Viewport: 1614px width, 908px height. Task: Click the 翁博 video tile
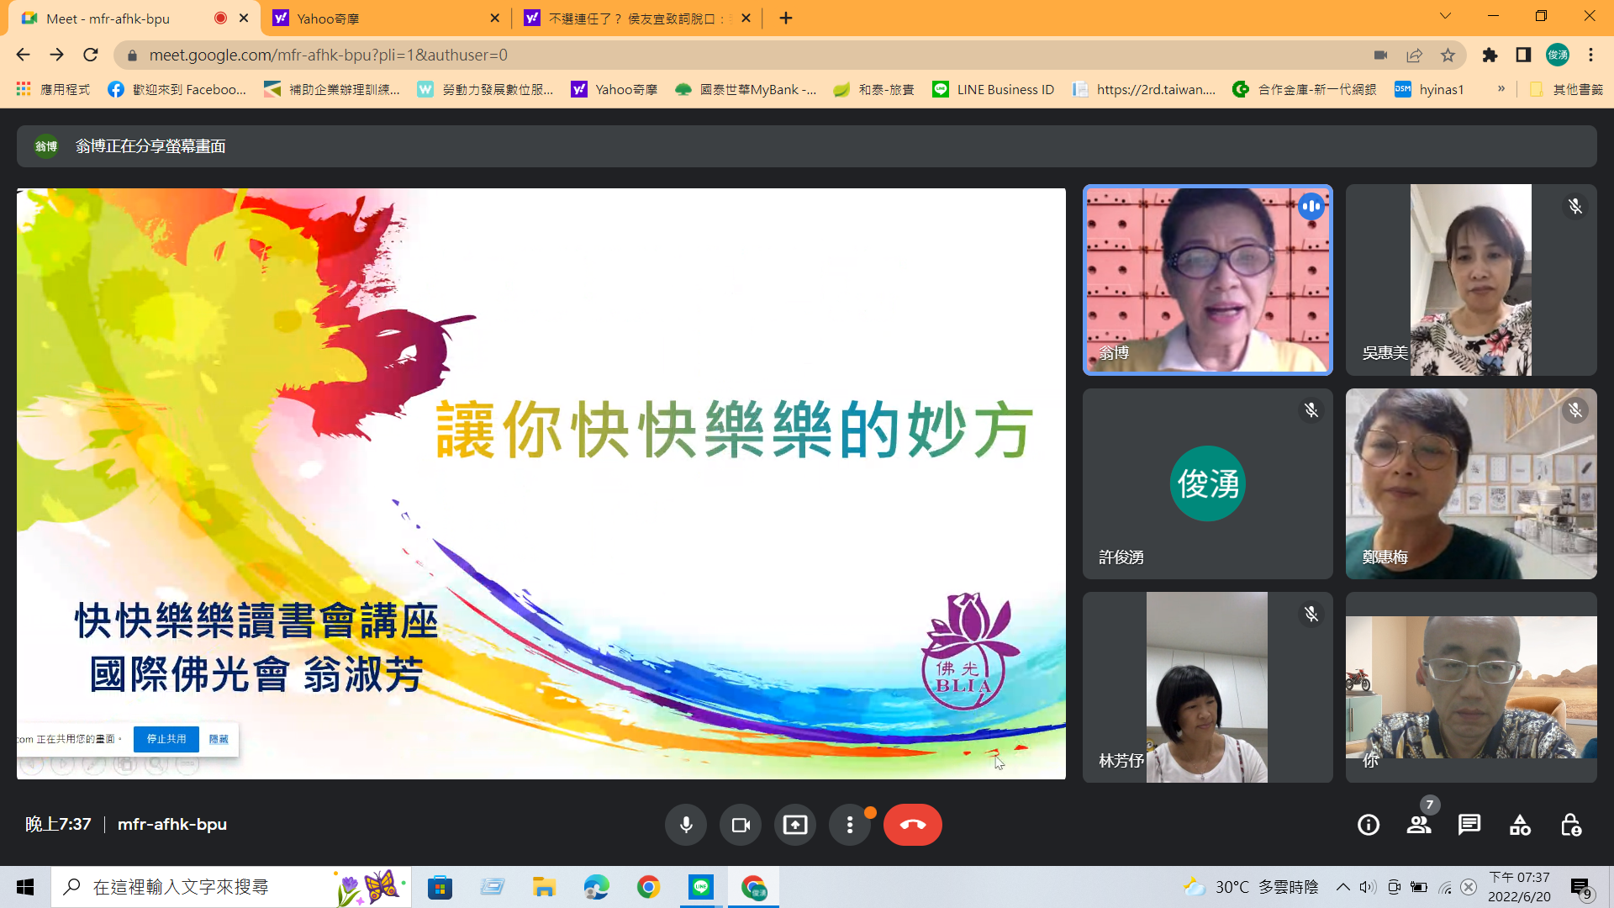coord(1207,280)
